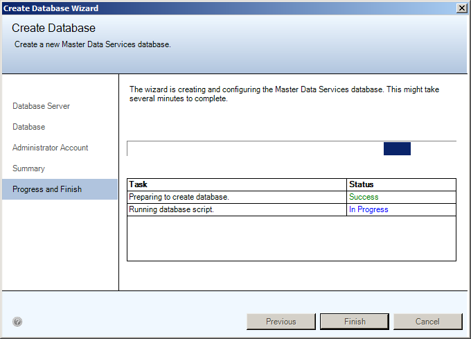Click the Task column header
Screen dimensions: 471x339
pos(237,184)
